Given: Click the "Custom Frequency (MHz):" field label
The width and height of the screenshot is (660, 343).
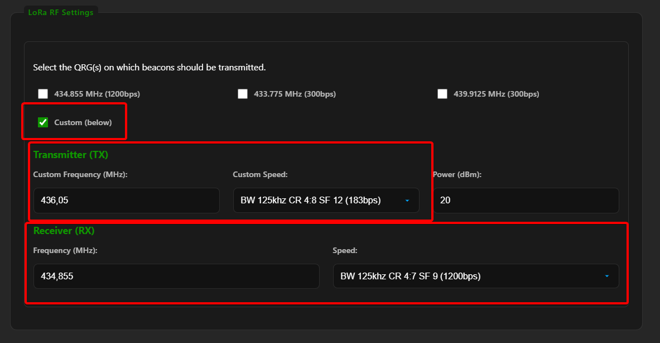Looking at the screenshot, I should pos(80,175).
